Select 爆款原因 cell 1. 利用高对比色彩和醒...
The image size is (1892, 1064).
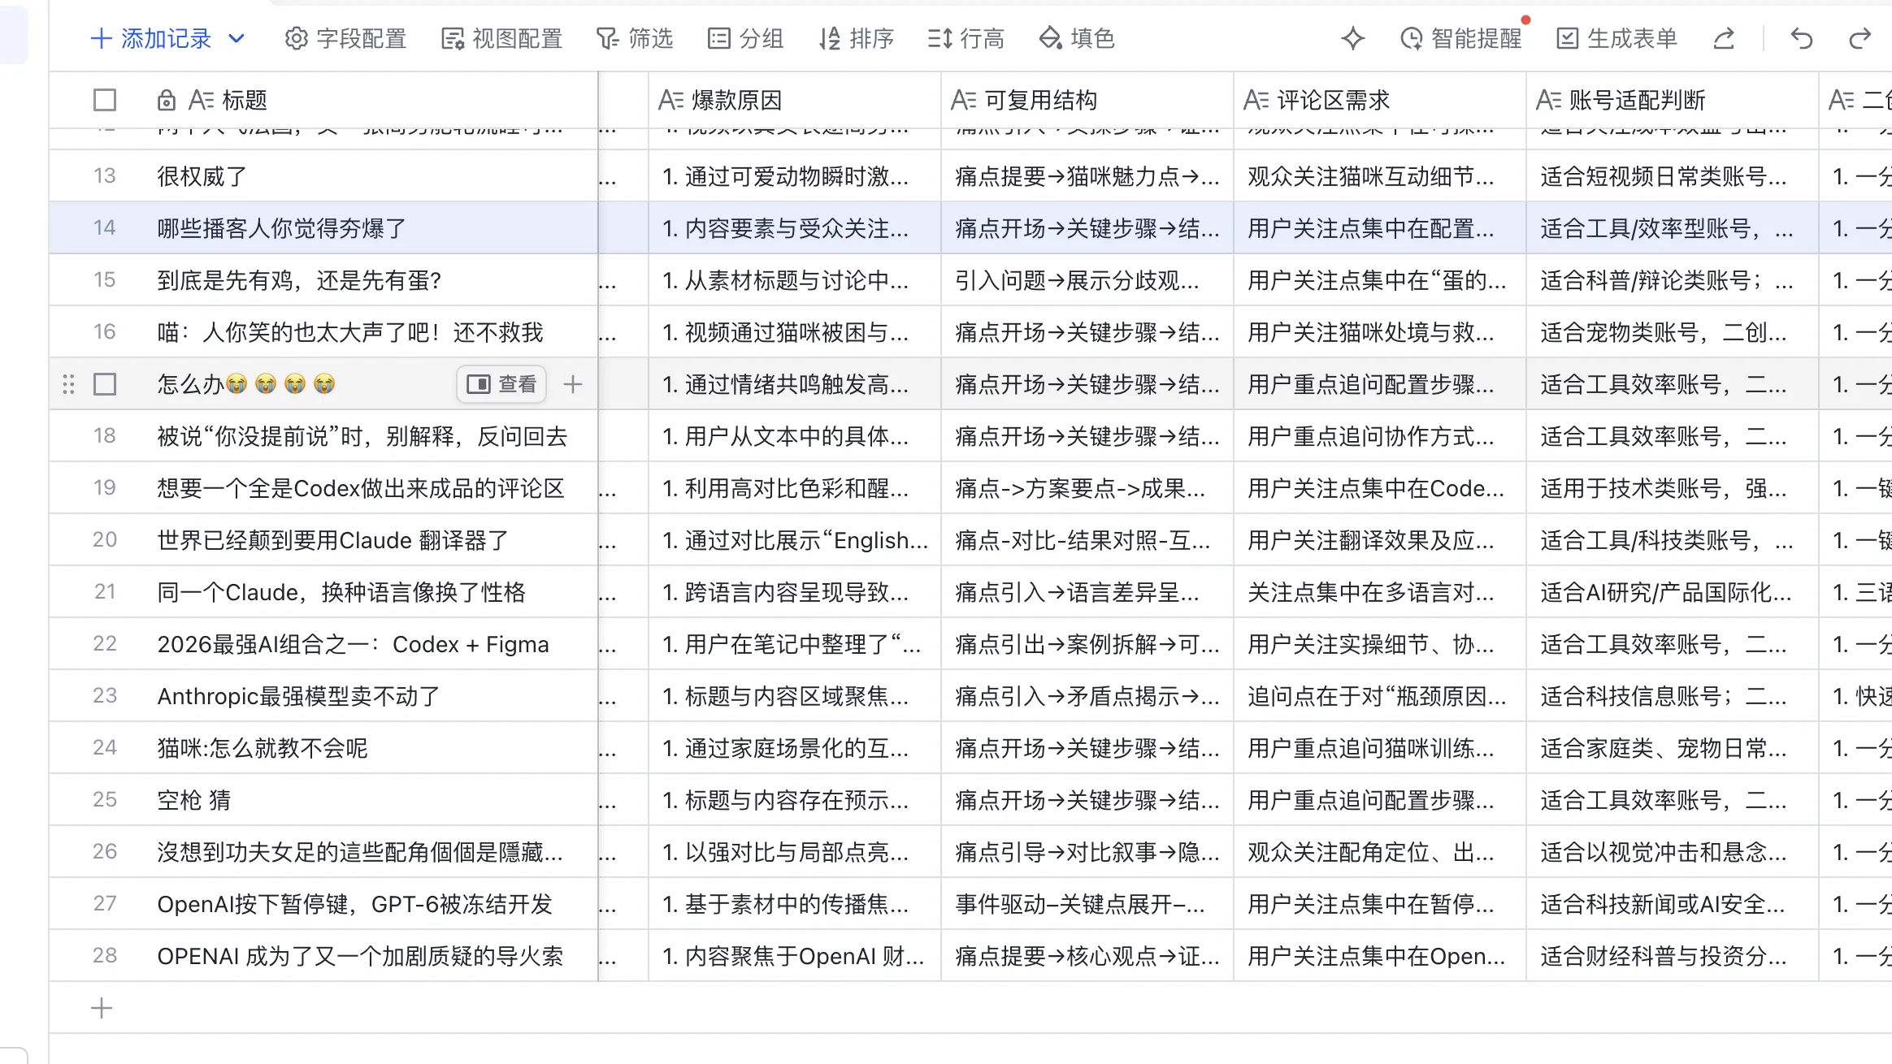(794, 488)
